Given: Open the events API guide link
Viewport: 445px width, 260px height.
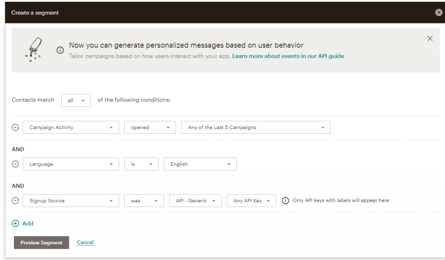Looking at the screenshot, I should (x=288, y=56).
